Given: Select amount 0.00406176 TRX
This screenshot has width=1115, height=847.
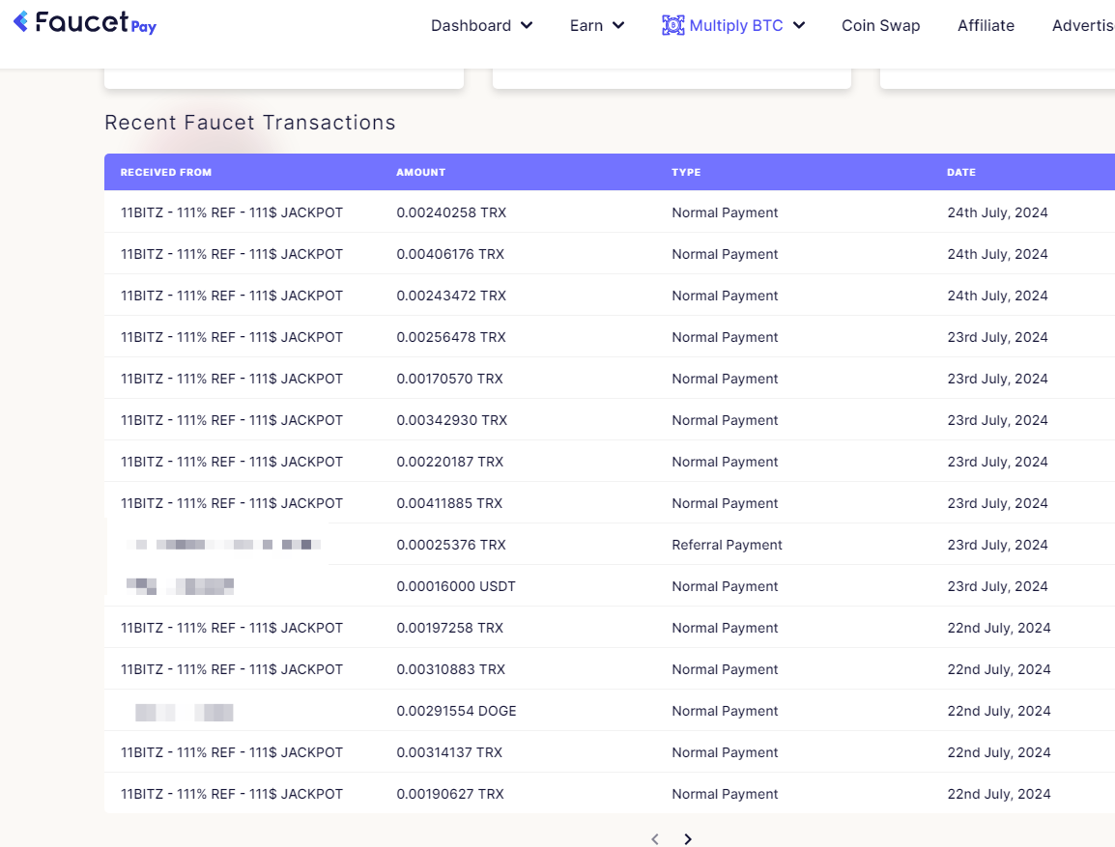Looking at the screenshot, I should [450, 254].
